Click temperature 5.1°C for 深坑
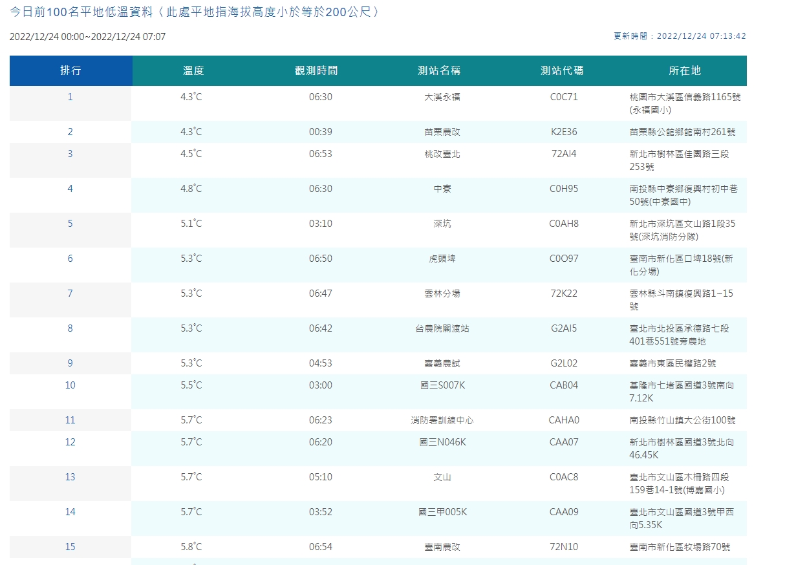The width and height of the screenshot is (785, 565). point(191,224)
